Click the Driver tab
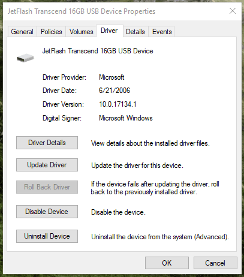The width and height of the screenshot is (244, 277). tap(109, 31)
